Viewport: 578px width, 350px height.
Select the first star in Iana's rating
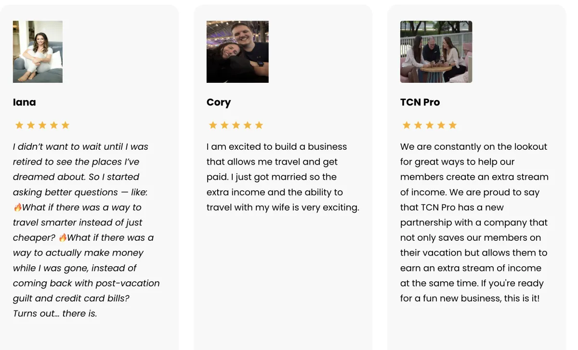point(19,125)
